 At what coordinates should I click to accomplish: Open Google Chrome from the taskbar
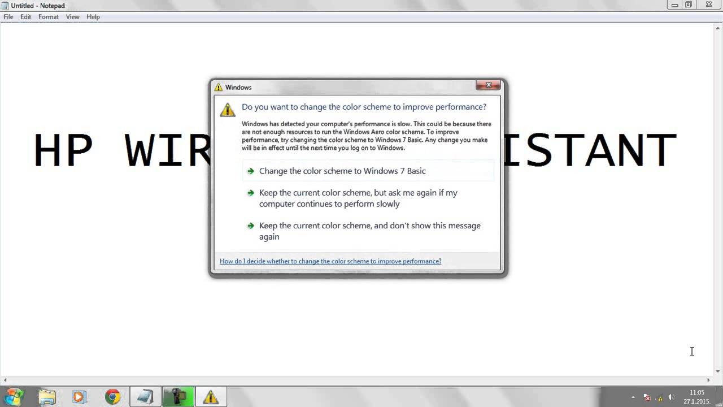(x=112, y=397)
